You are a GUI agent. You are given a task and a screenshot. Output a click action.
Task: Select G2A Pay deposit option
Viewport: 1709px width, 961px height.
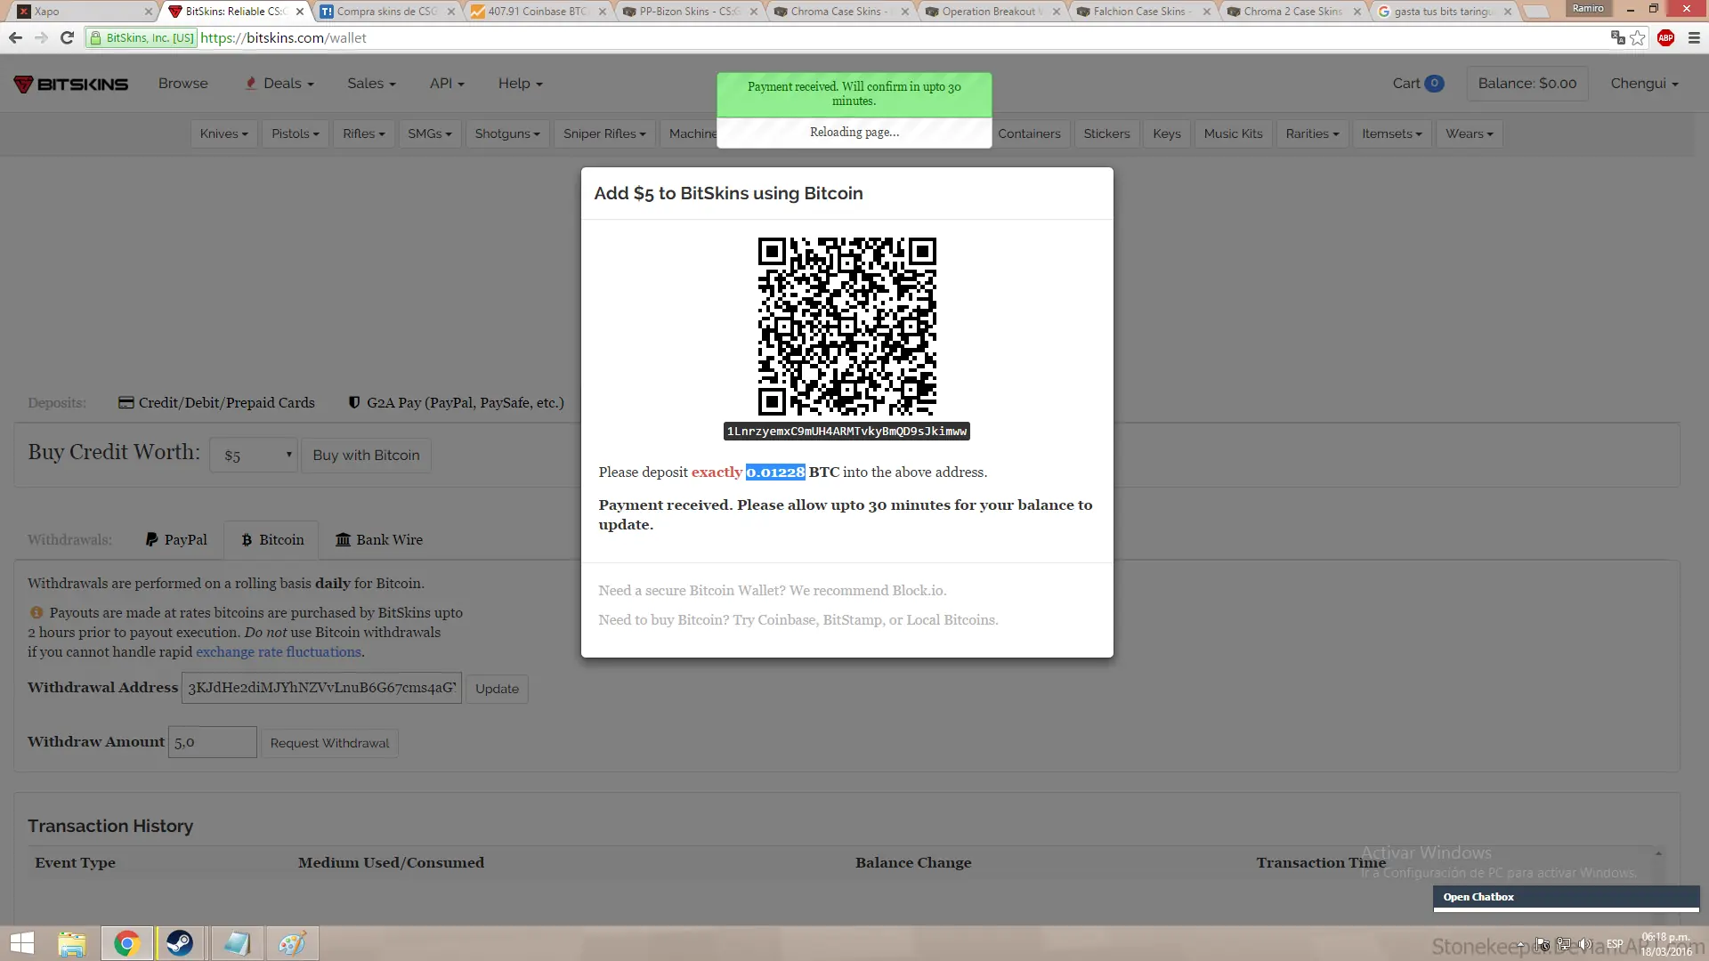click(x=456, y=402)
